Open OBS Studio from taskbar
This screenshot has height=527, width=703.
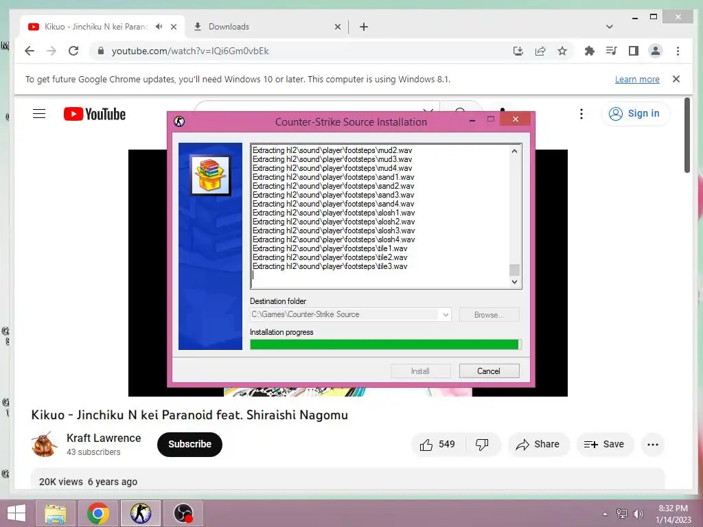point(183,513)
